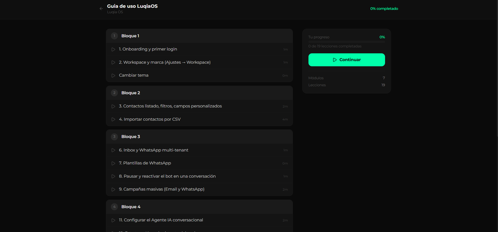This screenshot has width=498, height=232.
Task: Click the Luqia OS subtitle under the title
Action: (x=115, y=12)
